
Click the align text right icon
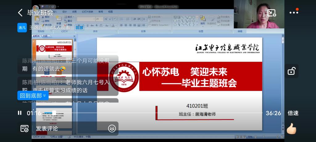pyautogui.click(x=131, y=25)
